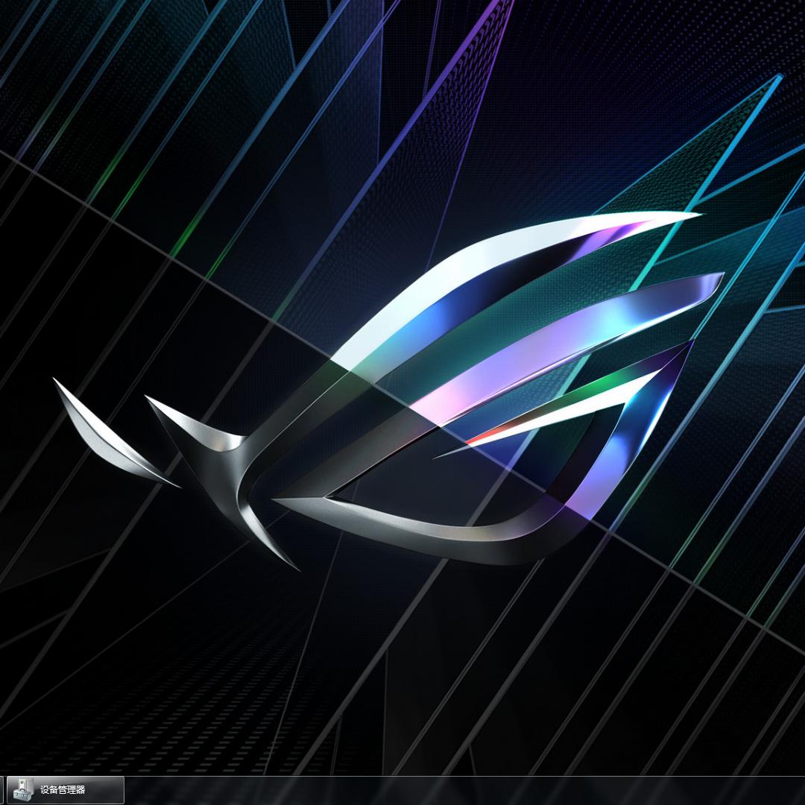The width and height of the screenshot is (805, 805).
Task: Click the 设备管理器 text label in taskbar
Action: pyautogui.click(x=63, y=790)
